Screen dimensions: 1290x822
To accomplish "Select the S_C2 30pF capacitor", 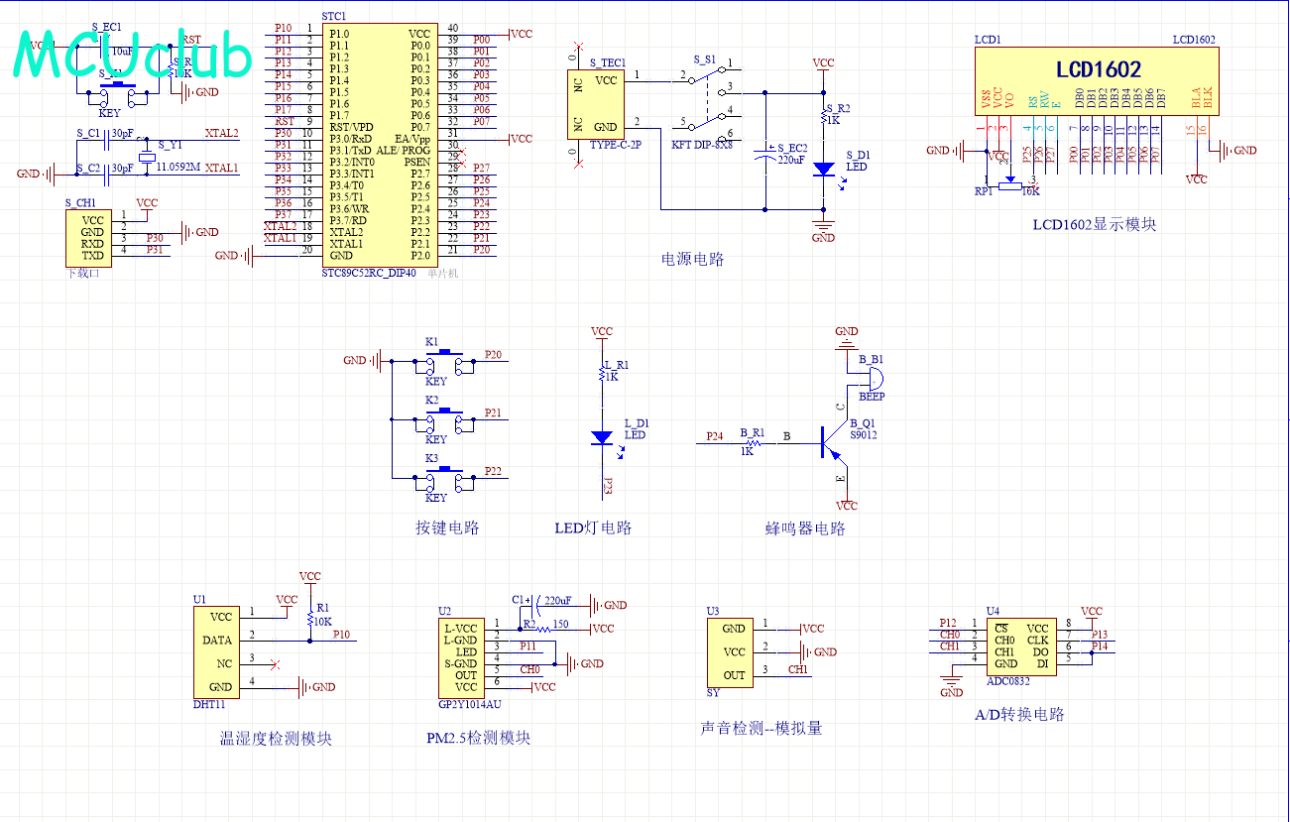I will click(x=108, y=174).
